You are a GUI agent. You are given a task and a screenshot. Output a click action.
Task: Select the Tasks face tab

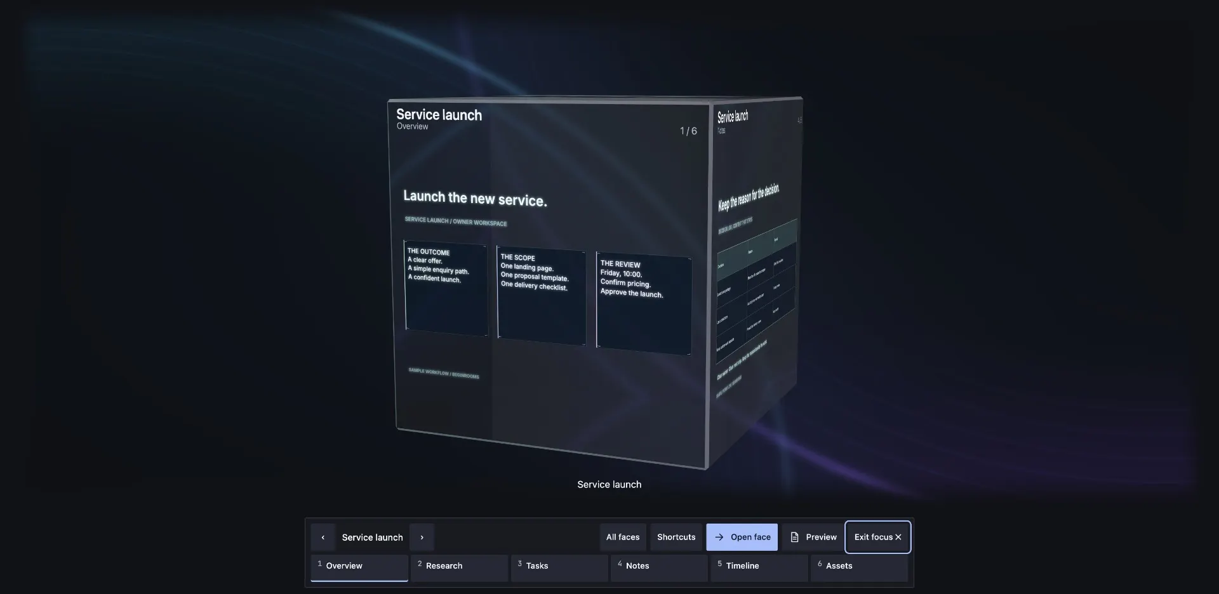point(559,567)
